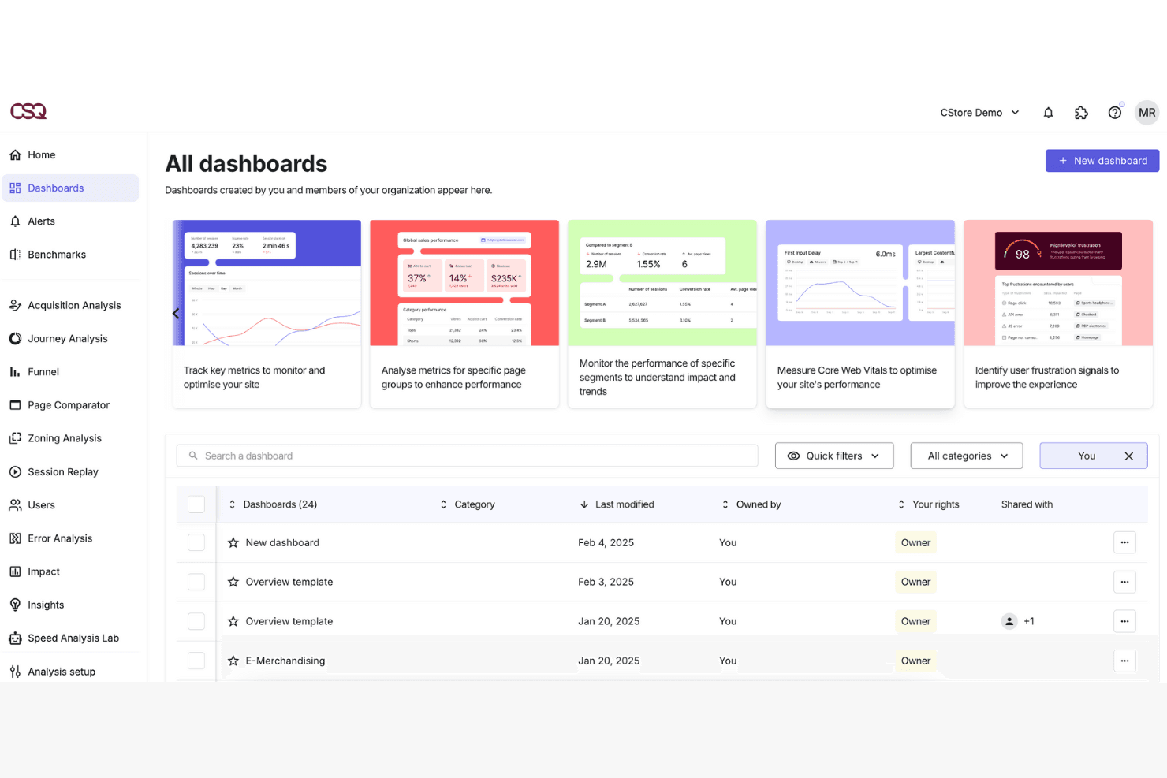Check the New dashboard row checkbox
The width and height of the screenshot is (1167, 778).
point(196,542)
